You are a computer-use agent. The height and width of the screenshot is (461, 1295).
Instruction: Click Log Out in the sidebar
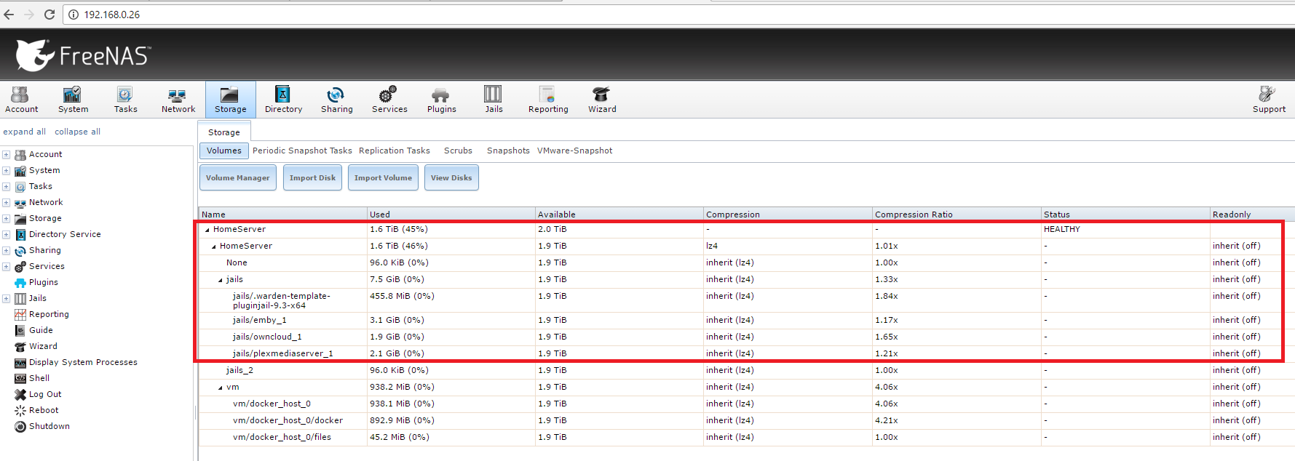pos(45,394)
